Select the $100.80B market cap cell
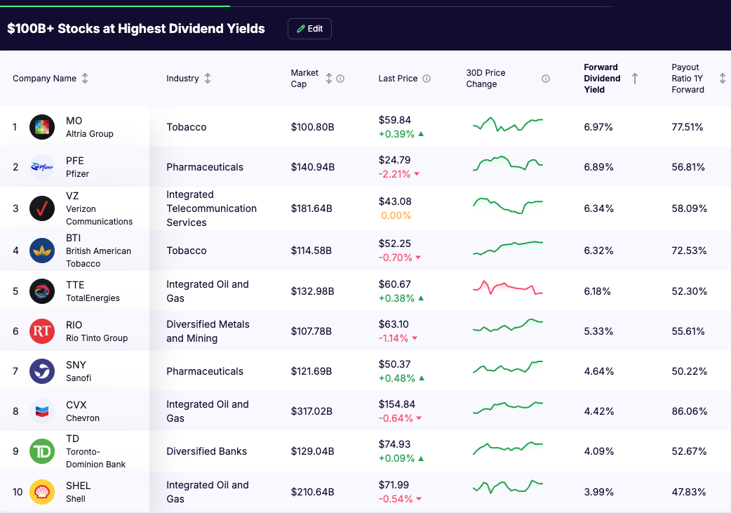Image resolution: width=731 pixels, height=513 pixels. 312,127
